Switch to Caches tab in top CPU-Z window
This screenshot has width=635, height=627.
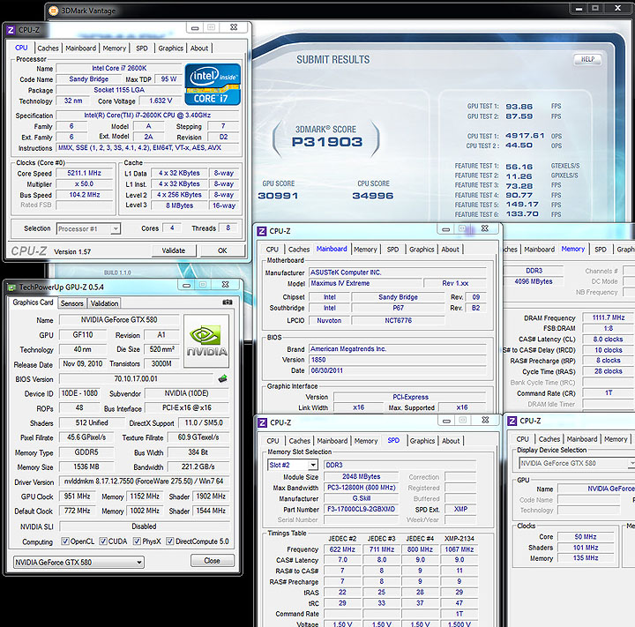tap(48, 48)
